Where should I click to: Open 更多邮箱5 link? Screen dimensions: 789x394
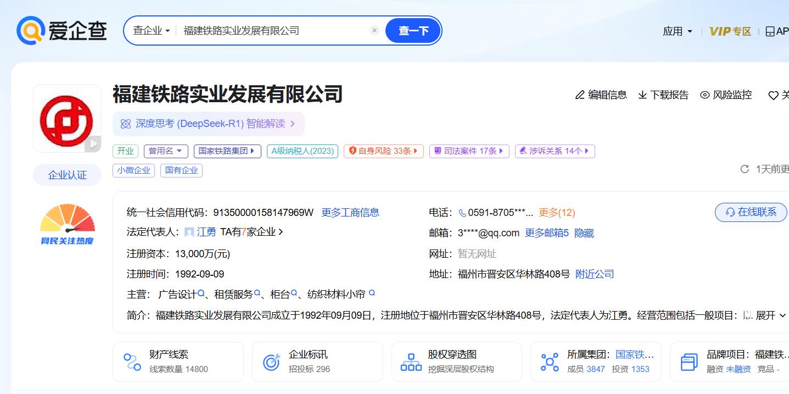(547, 233)
